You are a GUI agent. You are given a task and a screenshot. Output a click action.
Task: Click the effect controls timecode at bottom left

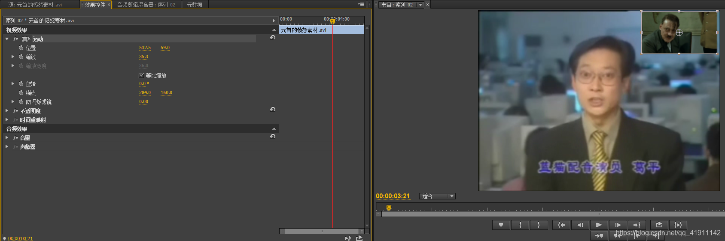point(20,238)
